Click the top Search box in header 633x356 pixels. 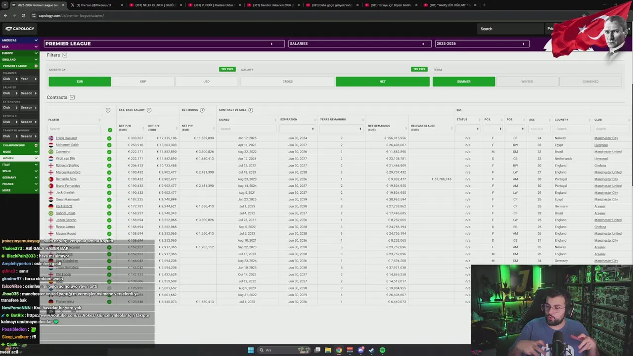510,29
